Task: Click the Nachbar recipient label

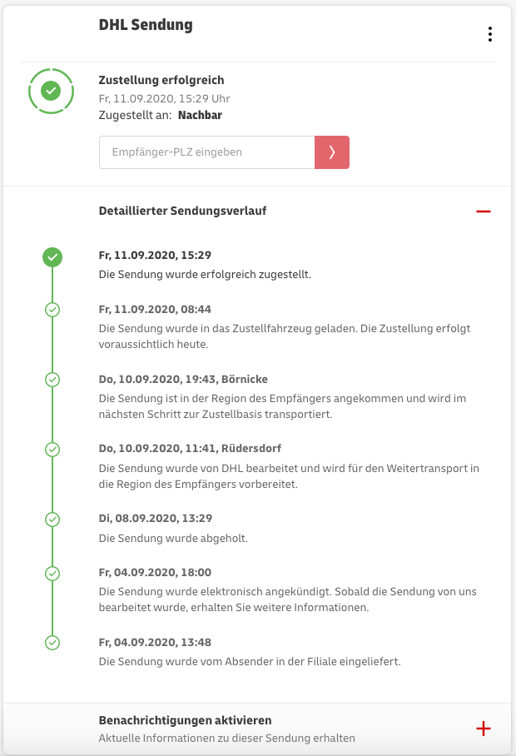Action: point(200,116)
